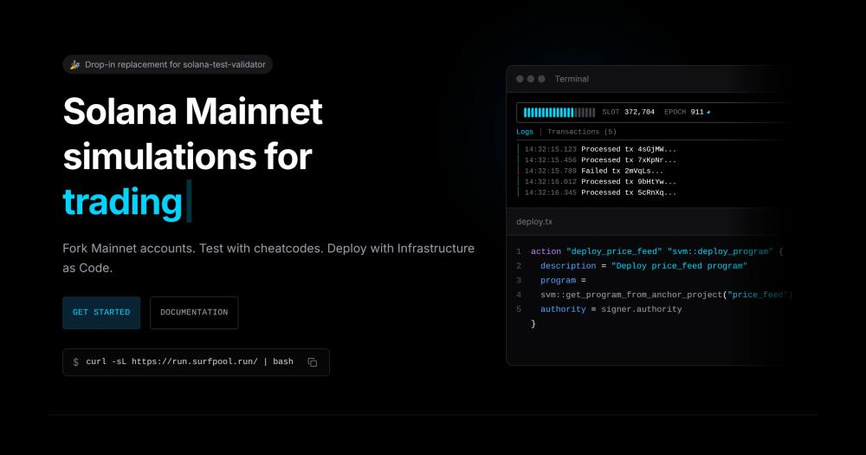Screen dimensions: 866x455
Task: Copy the curl install command icon
Action: tap(312, 362)
